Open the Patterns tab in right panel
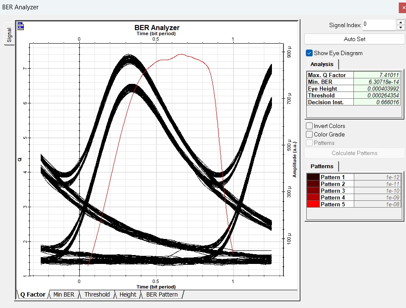 click(322, 166)
